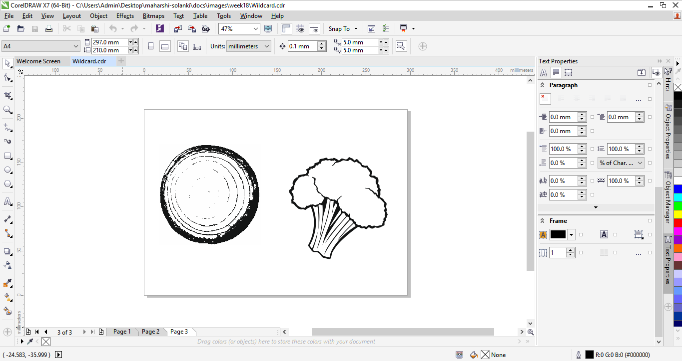Image resolution: width=682 pixels, height=361 pixels.
Task: Click the Print icon in the toolbar
Action: pos(49,29)
